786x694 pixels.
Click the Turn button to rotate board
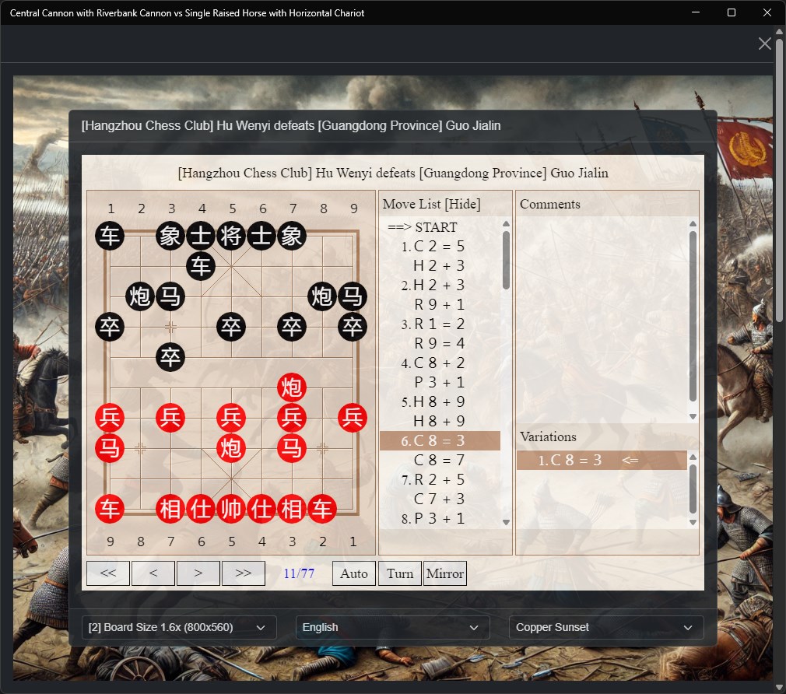coord(399,573)
